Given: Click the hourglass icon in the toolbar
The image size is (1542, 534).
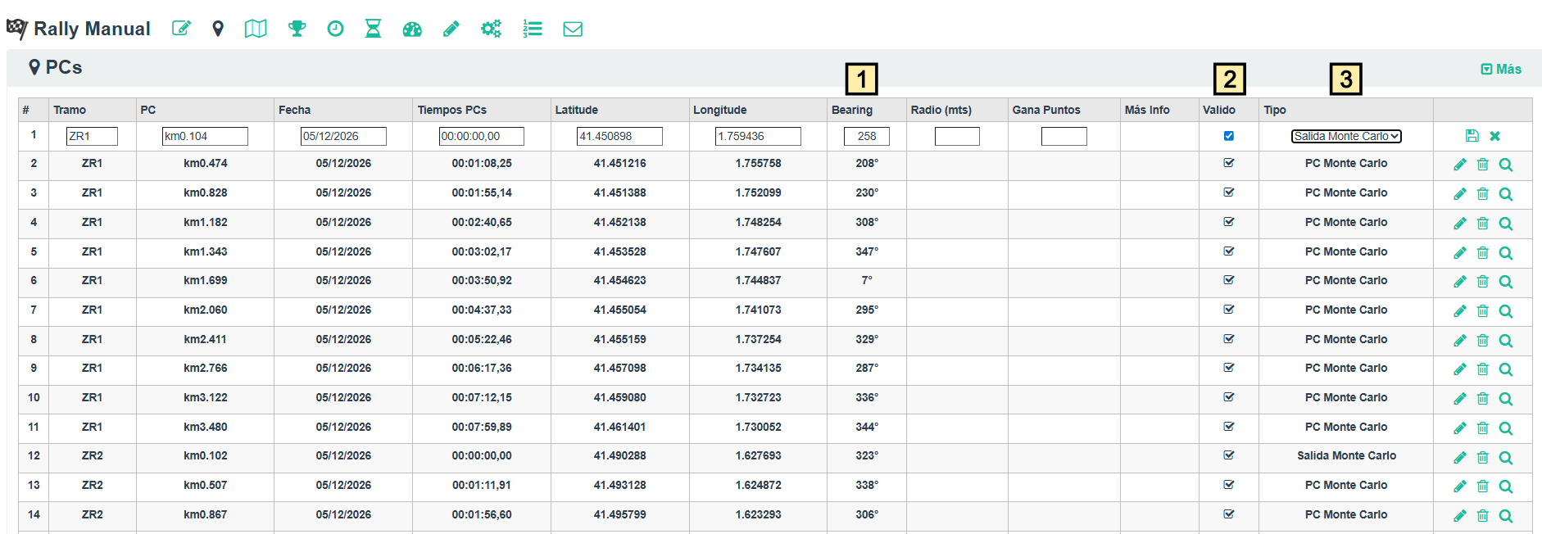Looking at the screenshot, I should [373, 29].
